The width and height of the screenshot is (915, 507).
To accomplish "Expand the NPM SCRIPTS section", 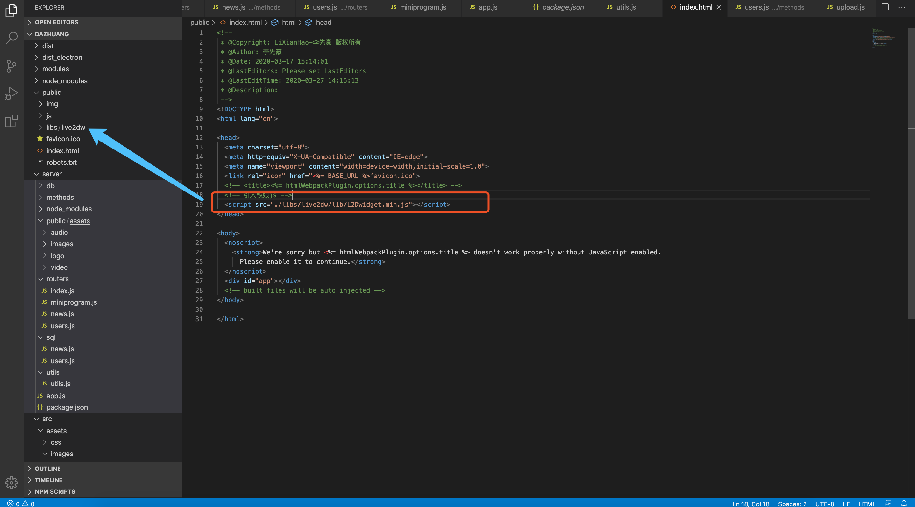I will [55, 491].
